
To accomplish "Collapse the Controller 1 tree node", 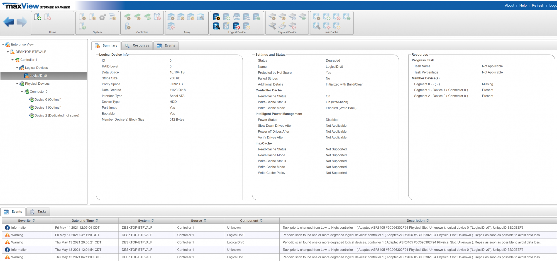I will [x=13, y=60].
